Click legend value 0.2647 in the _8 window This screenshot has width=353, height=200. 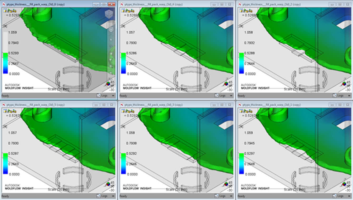click(x=14, y=64)
